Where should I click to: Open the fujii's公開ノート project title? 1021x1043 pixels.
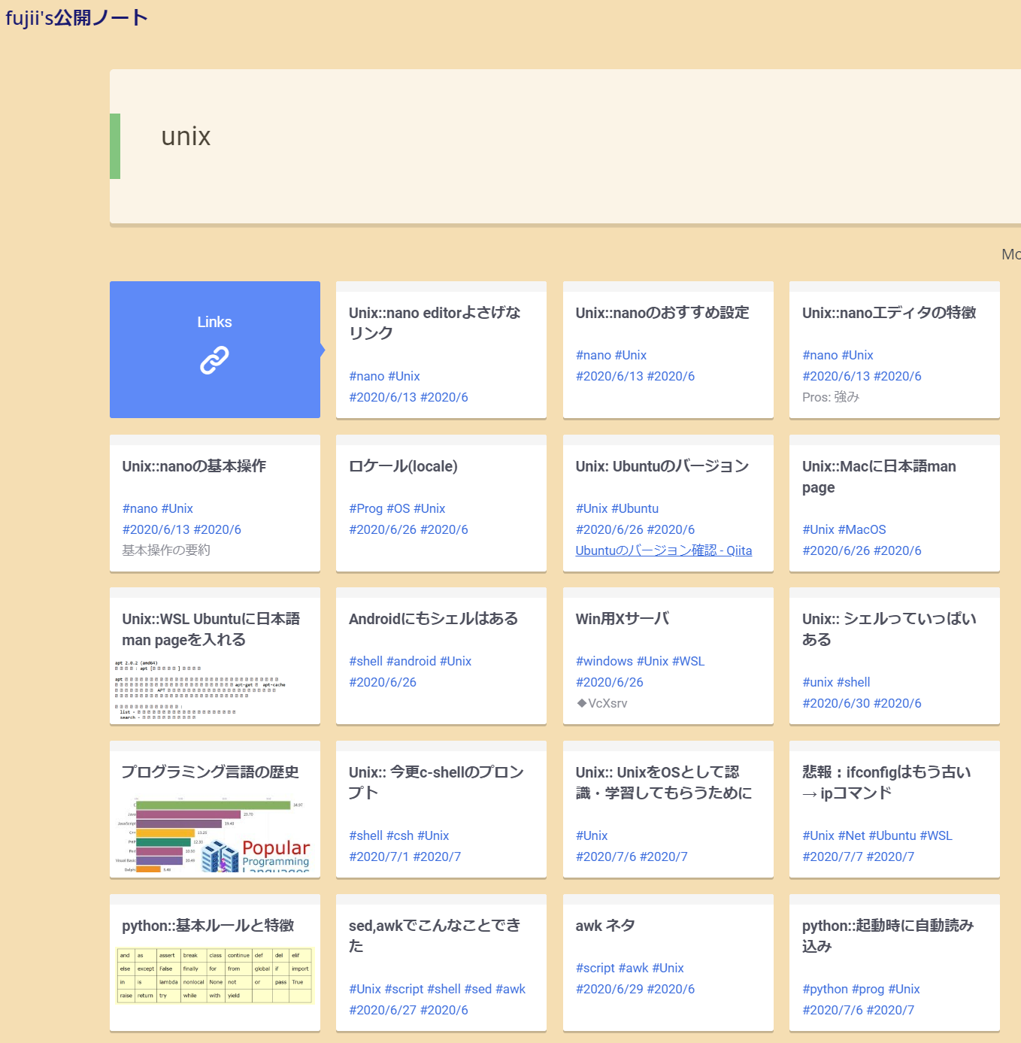click(x=77, y=17)
